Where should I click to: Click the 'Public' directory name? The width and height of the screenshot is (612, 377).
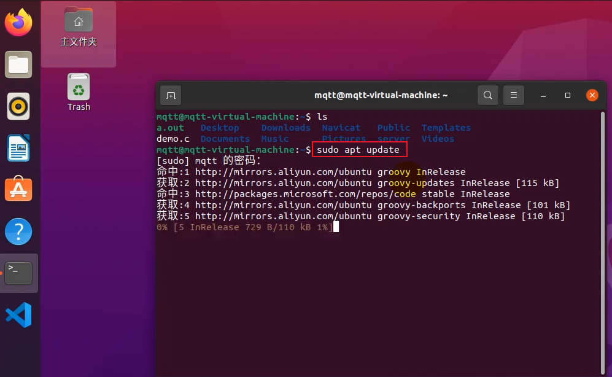point(394,128)
